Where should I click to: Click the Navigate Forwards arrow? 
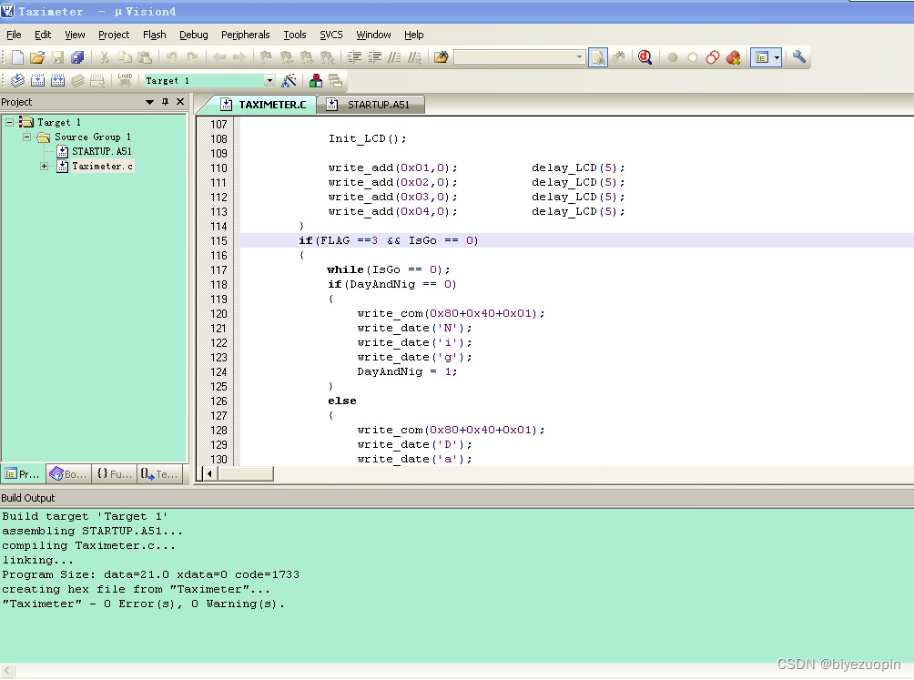[239, 57]
